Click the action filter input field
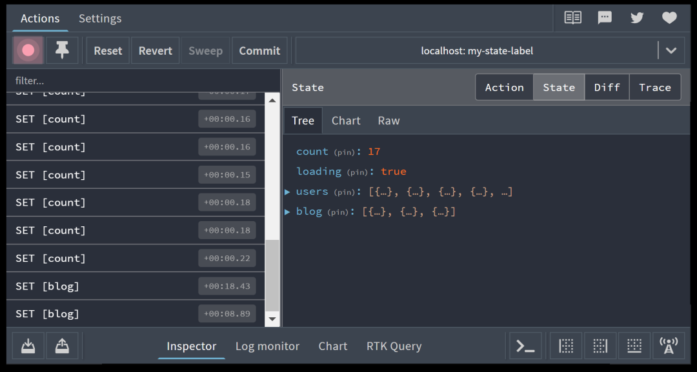 coord(143,81)
